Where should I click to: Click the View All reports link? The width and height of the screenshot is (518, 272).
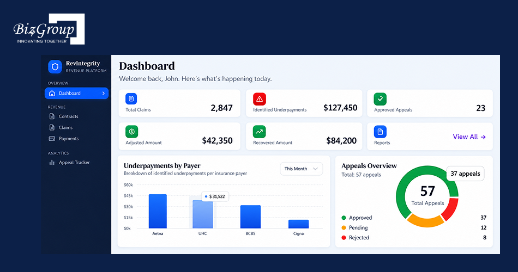coord(469,137)
